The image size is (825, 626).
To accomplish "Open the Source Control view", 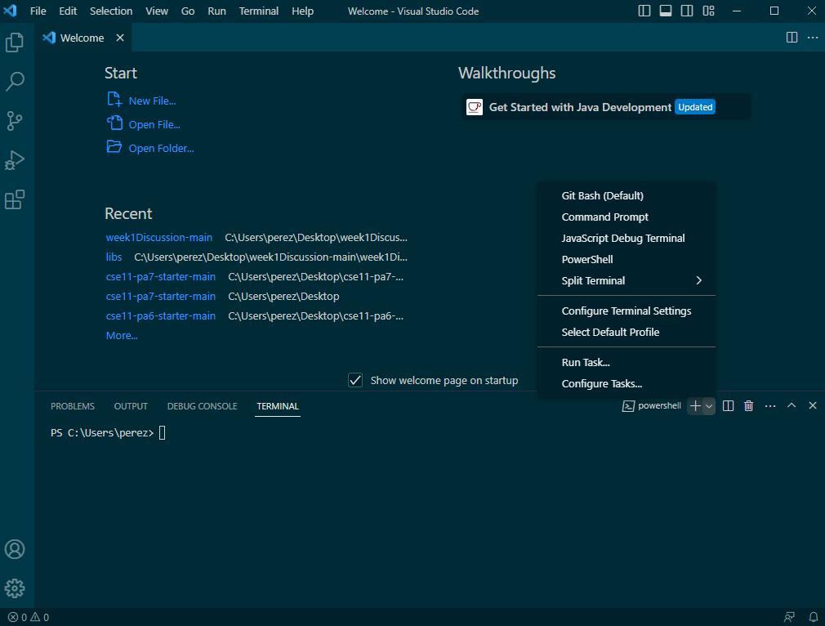I will click(x=15, y=121).
